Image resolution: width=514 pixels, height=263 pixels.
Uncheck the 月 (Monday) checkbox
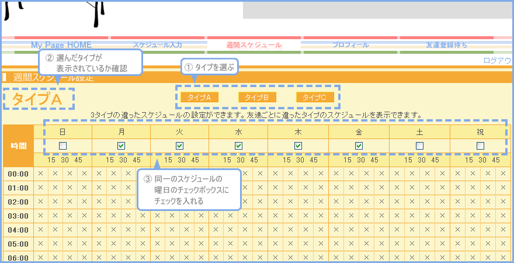point(121,146)
